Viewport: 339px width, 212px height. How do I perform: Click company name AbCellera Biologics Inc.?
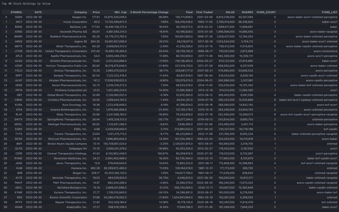click(72, 187)
